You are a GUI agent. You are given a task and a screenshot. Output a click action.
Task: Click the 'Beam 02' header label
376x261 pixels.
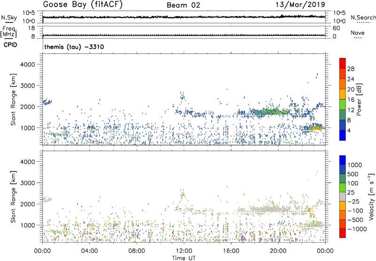(x=183, y=5)
